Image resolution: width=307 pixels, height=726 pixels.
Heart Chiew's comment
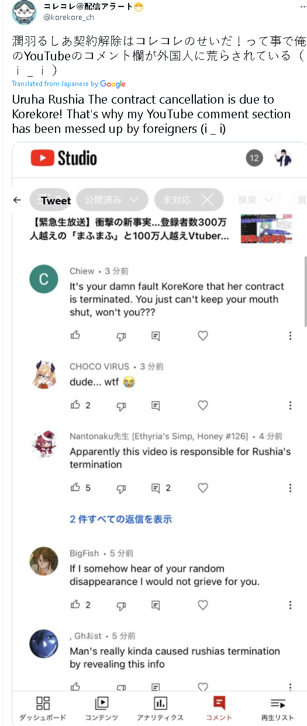coord(202,335)
